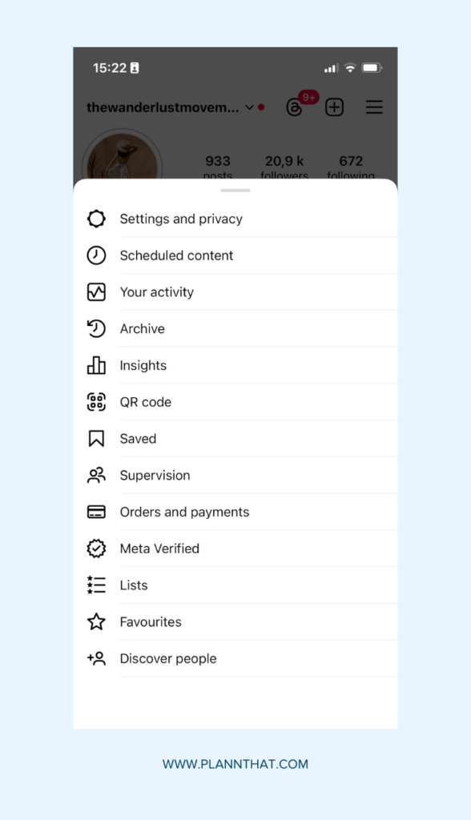Click the Your activity chart icon
Image resolution: width=471 pixels, height=820 pixels.
[96, 291]
